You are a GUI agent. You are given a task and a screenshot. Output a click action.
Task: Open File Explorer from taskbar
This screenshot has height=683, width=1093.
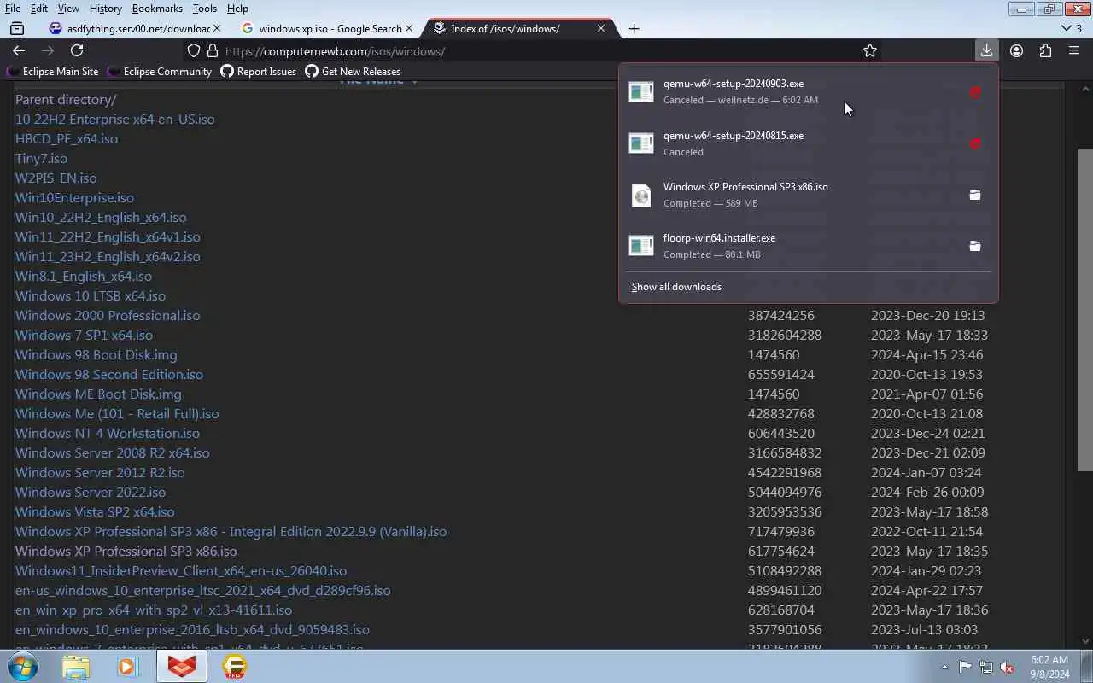[76, 666]
